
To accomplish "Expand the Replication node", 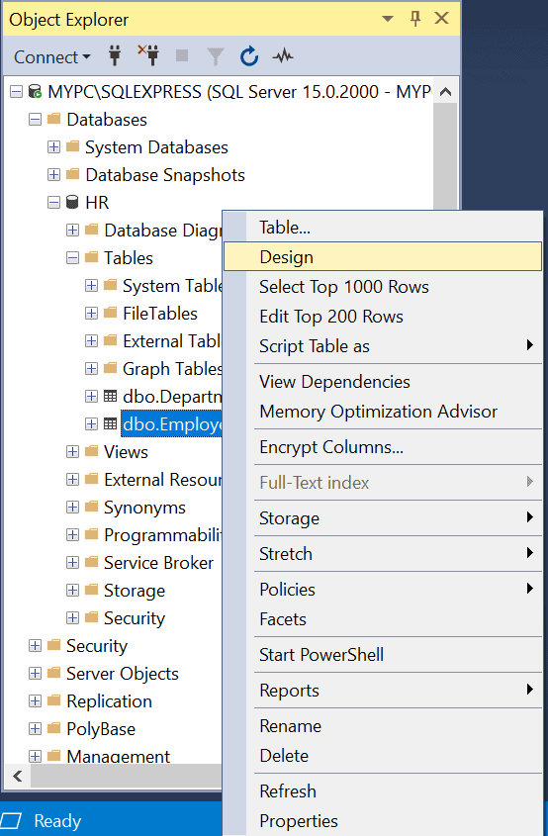I will coord(35,701).
